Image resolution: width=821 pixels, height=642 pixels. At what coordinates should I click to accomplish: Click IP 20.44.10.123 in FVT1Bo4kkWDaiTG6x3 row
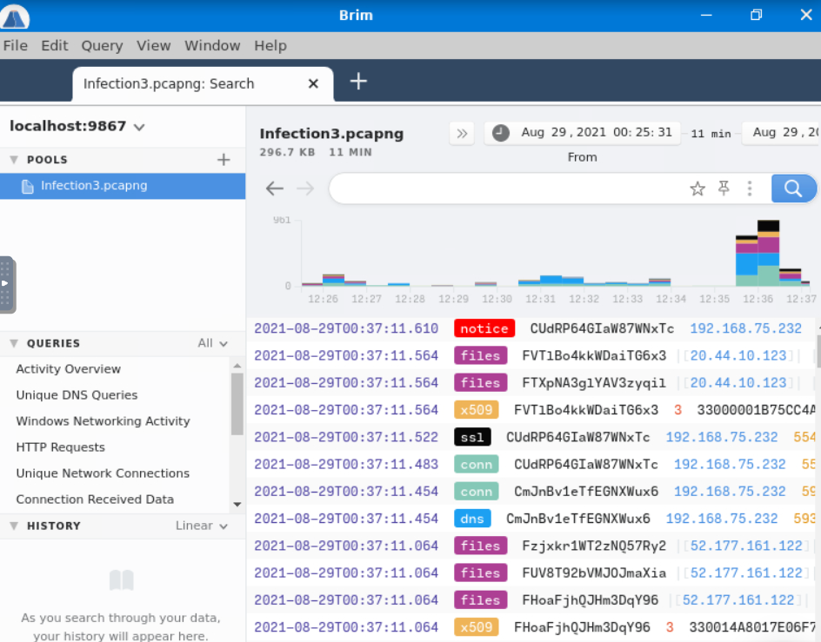click(x=738, y=356)
